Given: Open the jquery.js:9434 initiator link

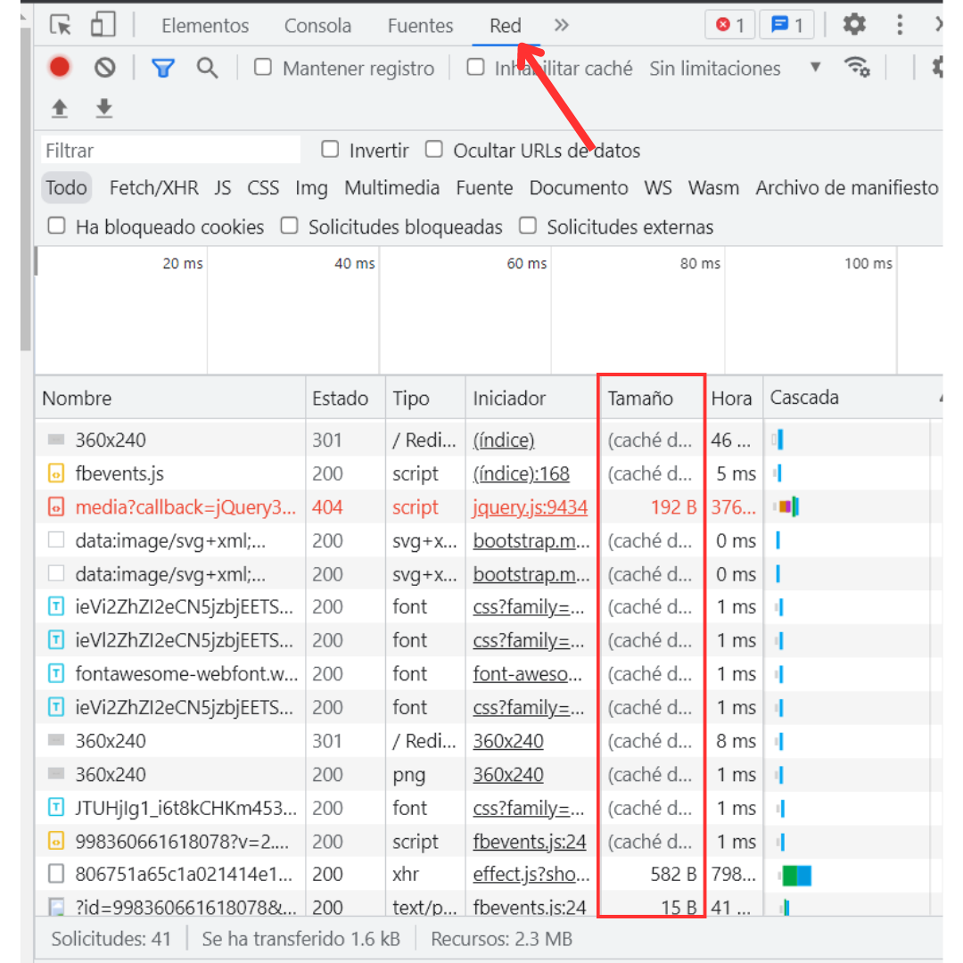Looking at the screenshot, I should pos(530,507).
